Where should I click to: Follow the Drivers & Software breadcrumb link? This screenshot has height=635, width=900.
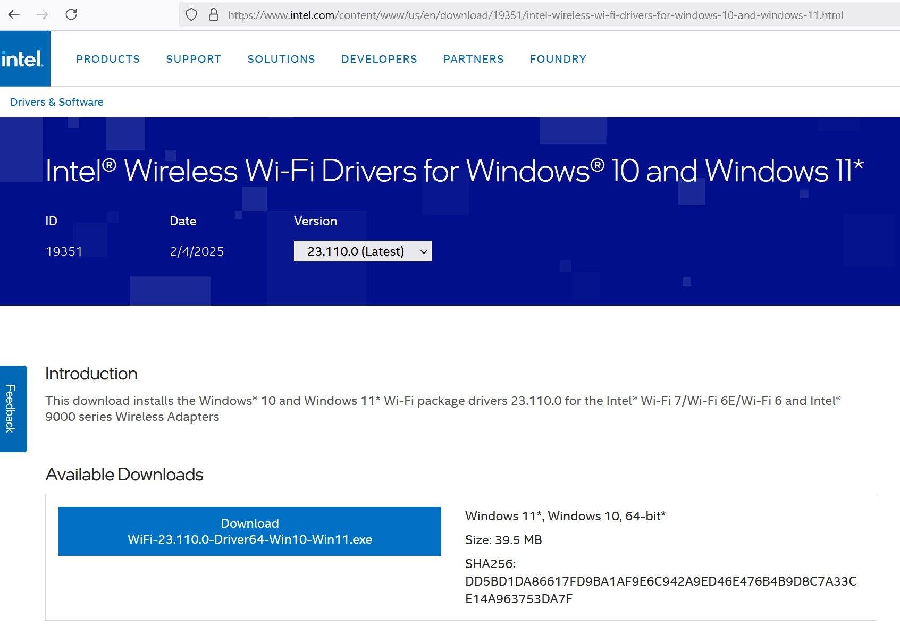click(x=57, y=102)
